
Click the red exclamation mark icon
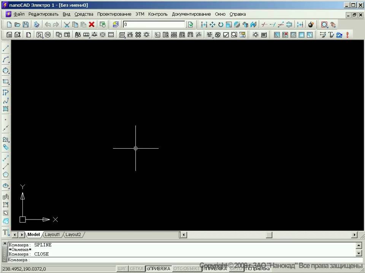click(347, 35)
